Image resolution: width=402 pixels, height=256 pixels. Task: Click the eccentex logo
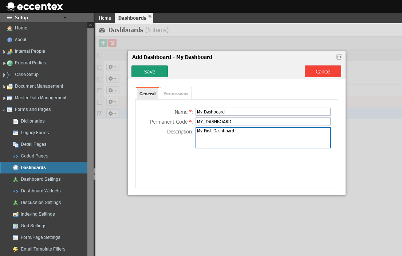click(x=35, y=7)
